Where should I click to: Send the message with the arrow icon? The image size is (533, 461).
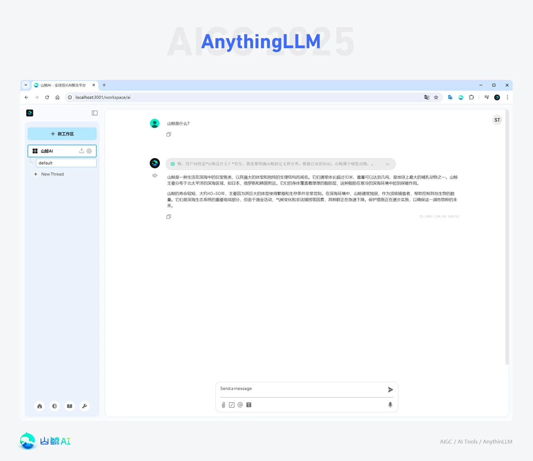[390, 390]
